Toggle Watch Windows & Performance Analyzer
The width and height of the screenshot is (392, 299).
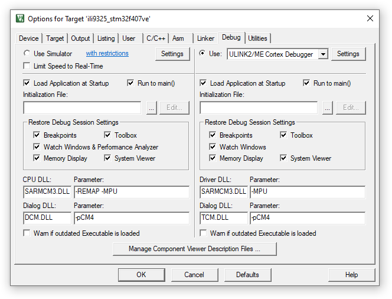click(x=37, y=147)
